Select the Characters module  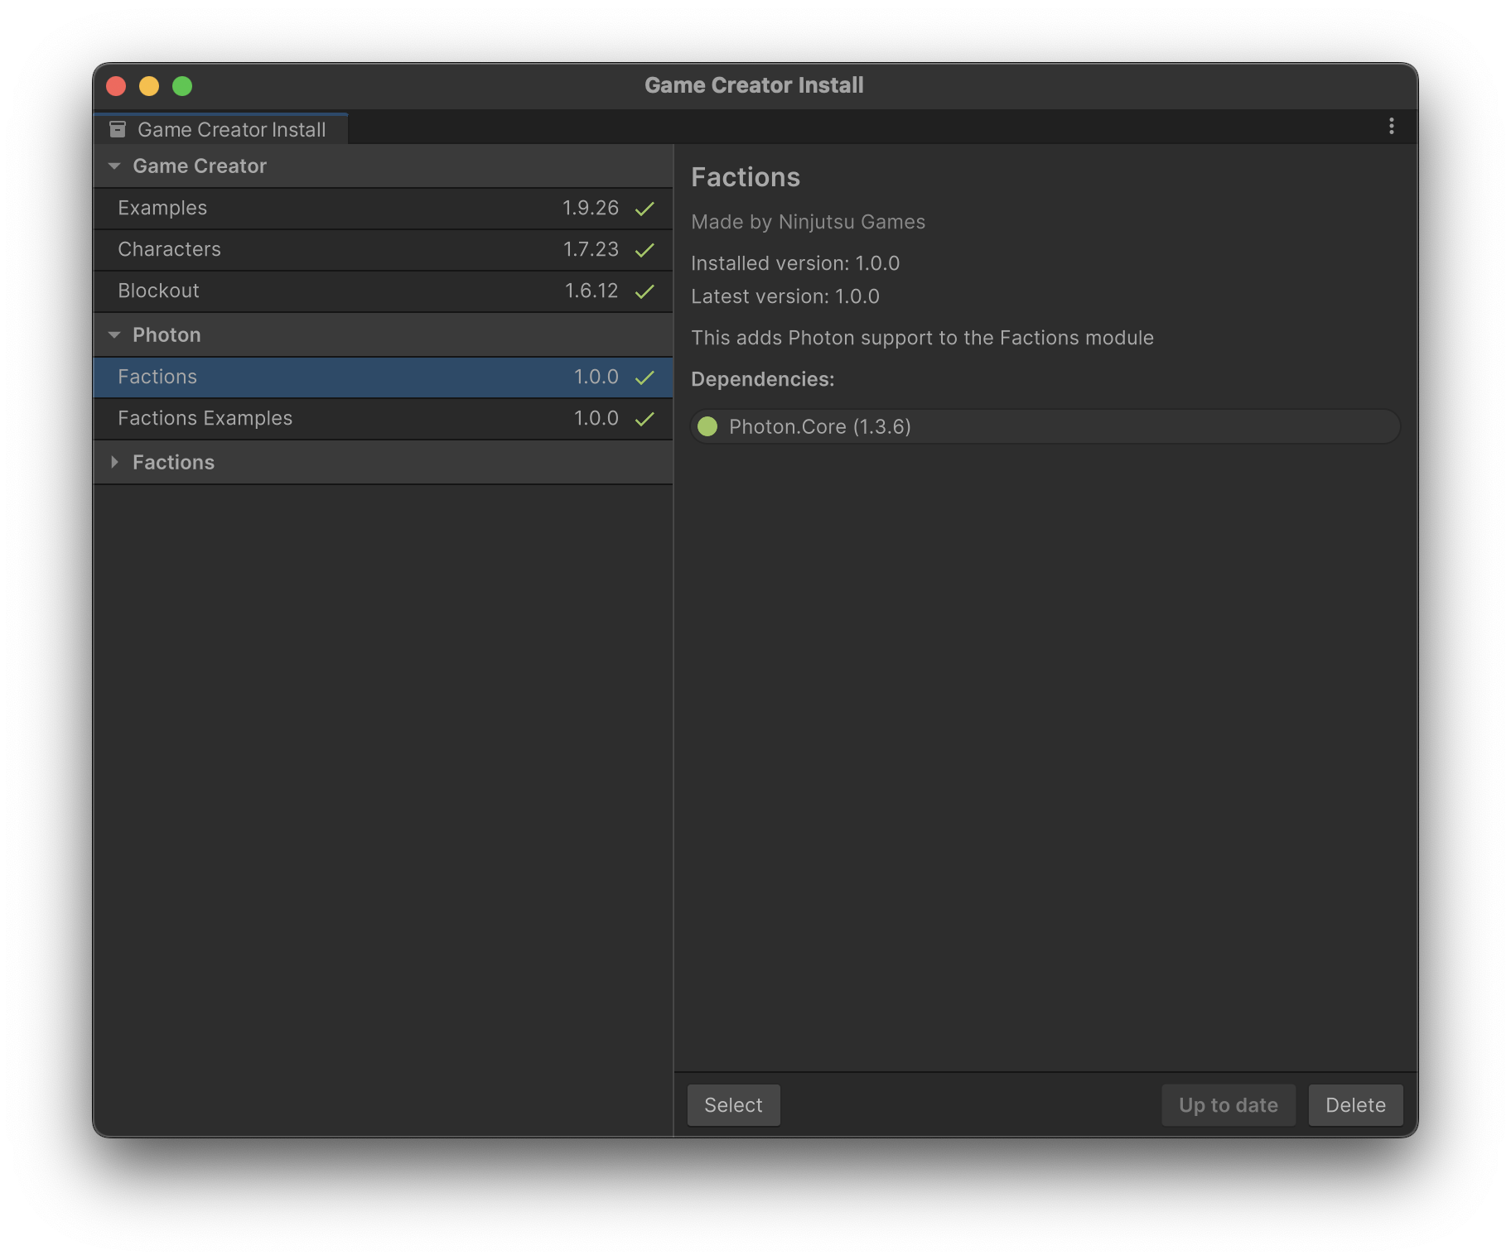pos(169,250)
